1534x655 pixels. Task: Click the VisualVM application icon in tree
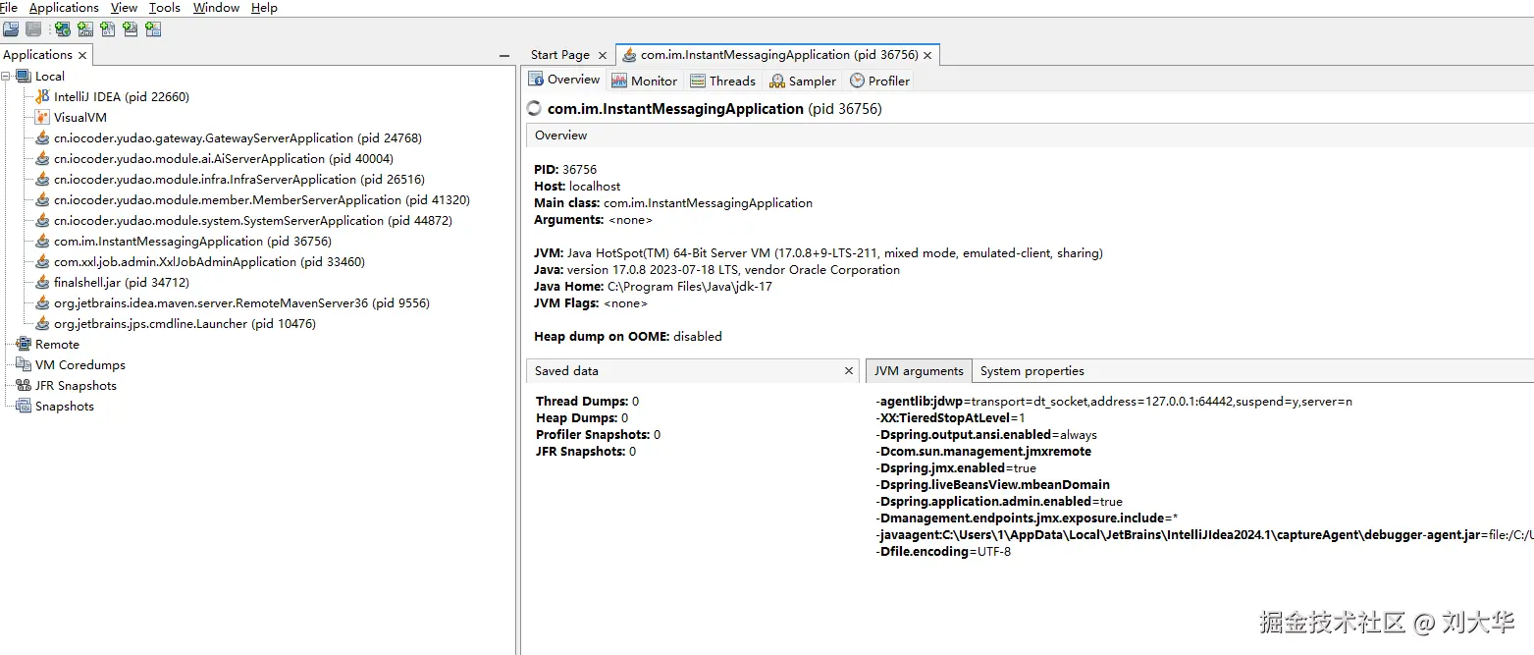coord(42,117)
